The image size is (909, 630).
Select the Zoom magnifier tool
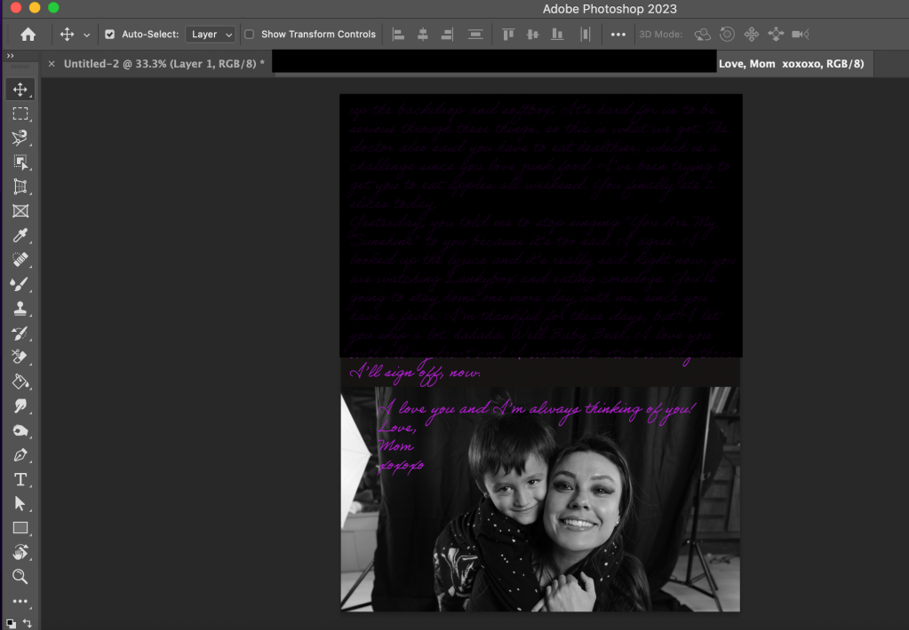tap(20, 577)
